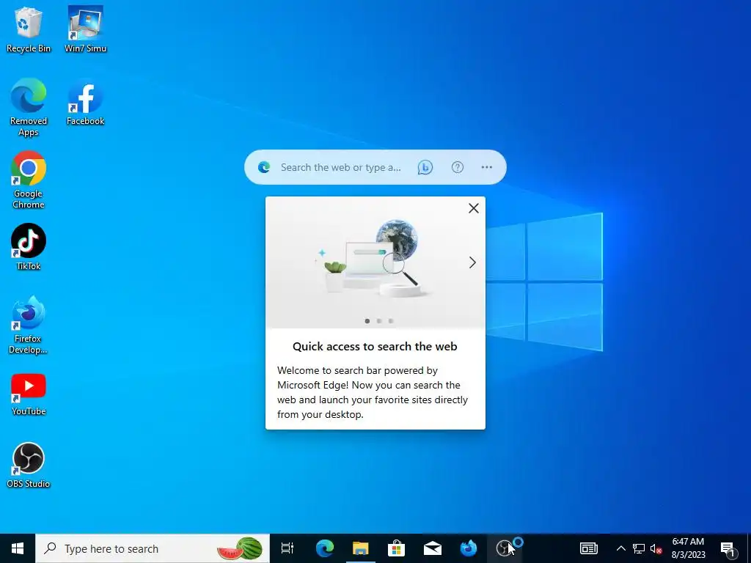
Task: Select the OBS Studio desktop shortcut
Action: coord(29,466)
